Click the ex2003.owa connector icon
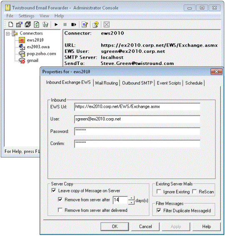Viewport: 225px width, 236px height. 22,47
